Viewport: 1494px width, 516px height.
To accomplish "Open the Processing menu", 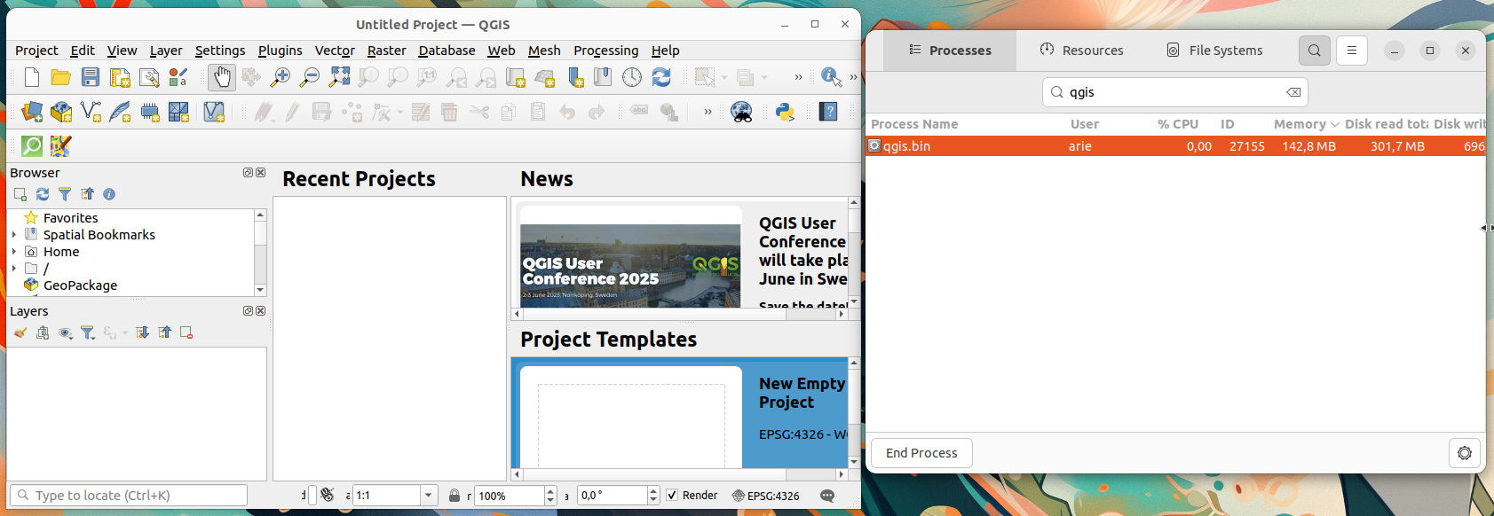I will tap(605, 51).
